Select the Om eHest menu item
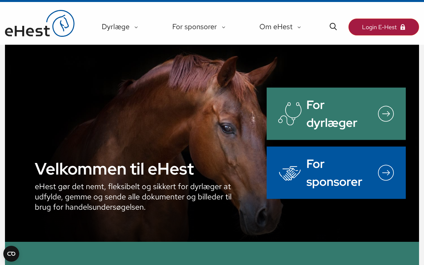The width and height of the screenshot is (424, 265). point(276,27)
